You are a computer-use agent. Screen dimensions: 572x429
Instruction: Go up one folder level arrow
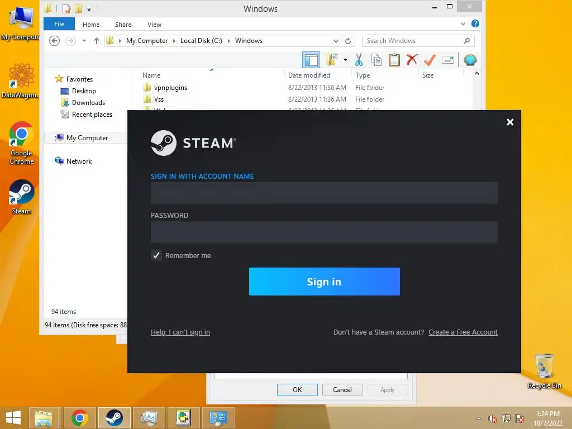(x=96, y=40)
